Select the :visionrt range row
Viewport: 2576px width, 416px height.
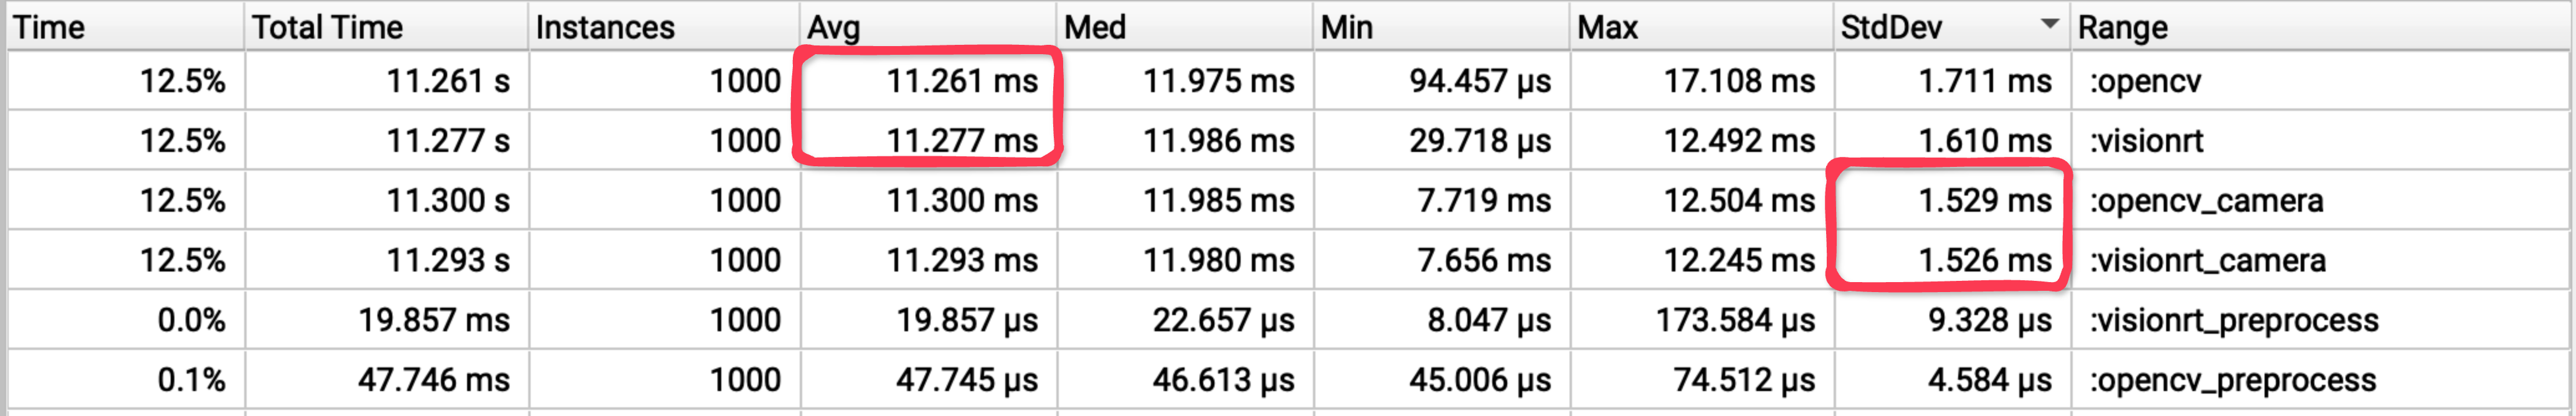[x=2146, y=141]
